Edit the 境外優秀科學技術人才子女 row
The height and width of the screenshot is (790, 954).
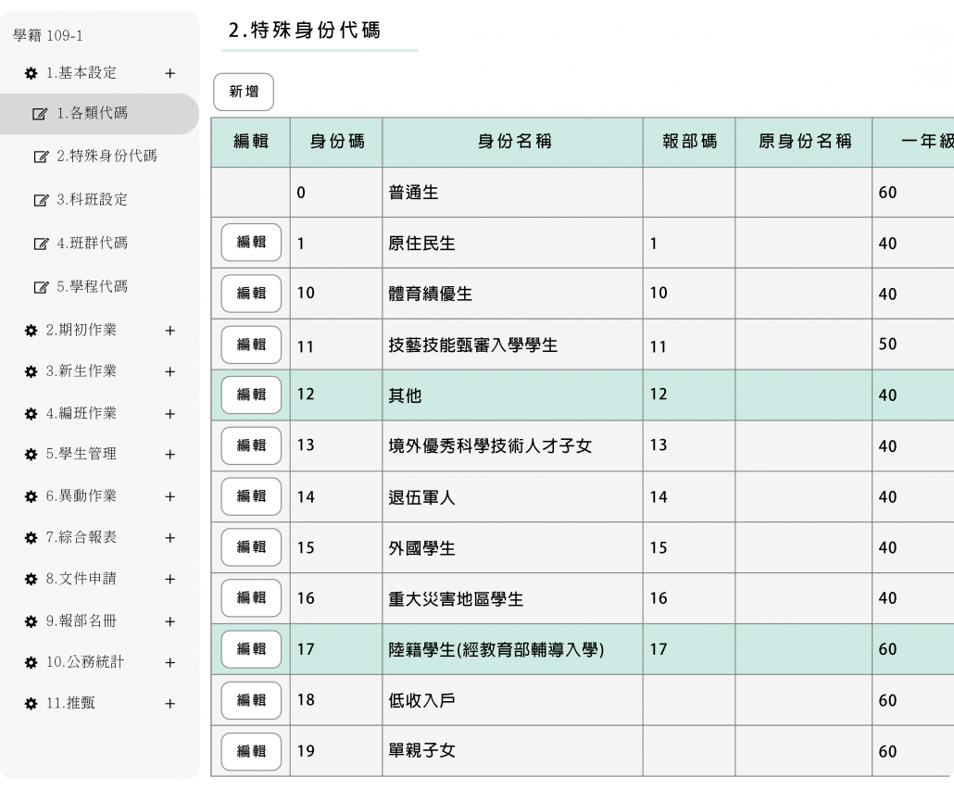pos(251,445)
